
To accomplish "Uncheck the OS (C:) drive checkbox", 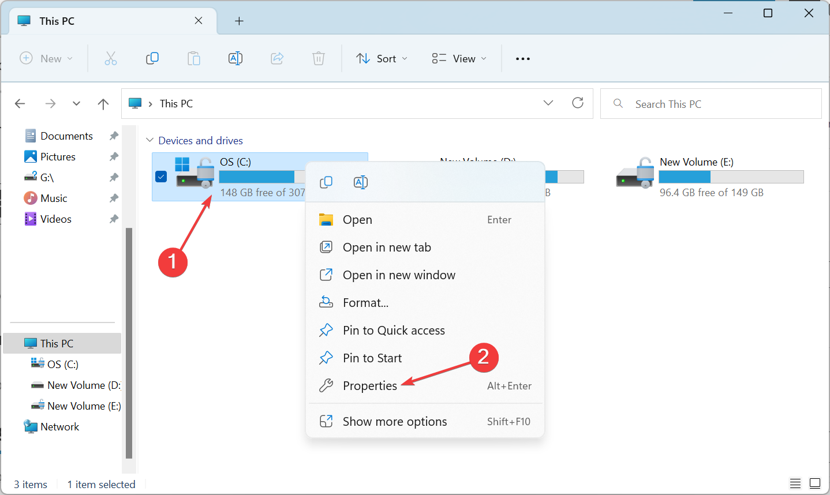I will coord(161,177).
